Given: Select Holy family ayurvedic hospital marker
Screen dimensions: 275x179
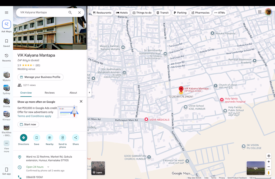Looking at the screenshot, I should click(x=222, y=100).
